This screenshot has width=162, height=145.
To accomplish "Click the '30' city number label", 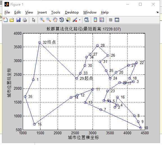I will 90,65.
